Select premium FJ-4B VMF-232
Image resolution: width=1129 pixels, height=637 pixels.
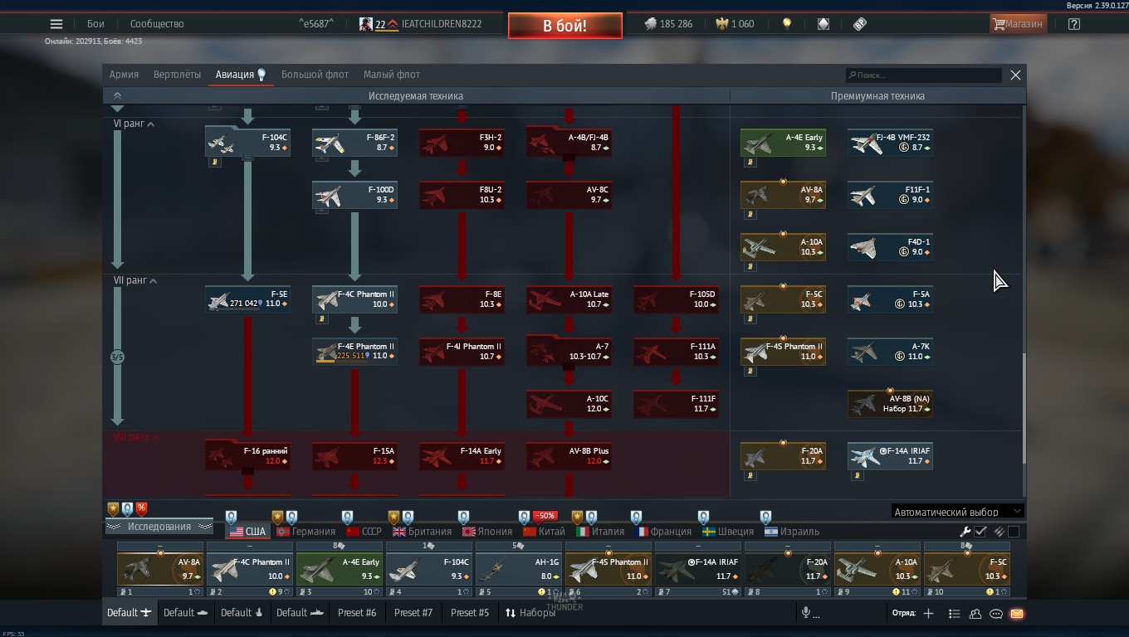(890, 142)
